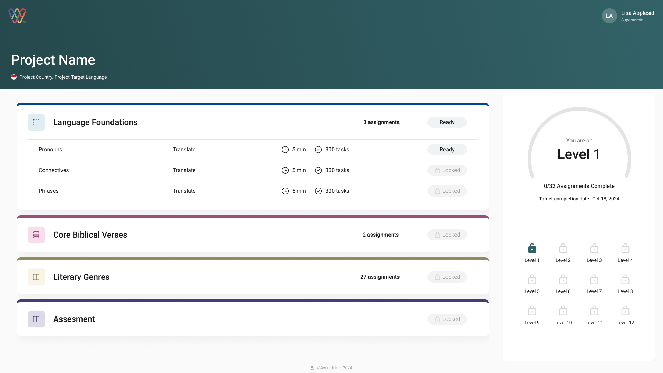Collapse the Language Foundations section header

click(95, 122)
